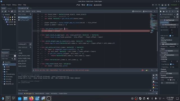Toggle the Slide on Ceiling checkbox
The image size is (180, 101).
pos(170,36)
